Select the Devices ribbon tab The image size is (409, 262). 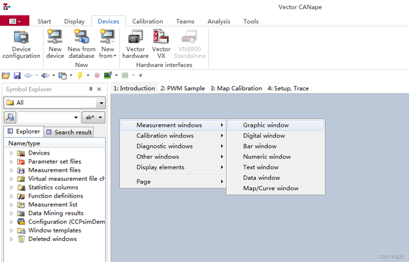(109, 21)
